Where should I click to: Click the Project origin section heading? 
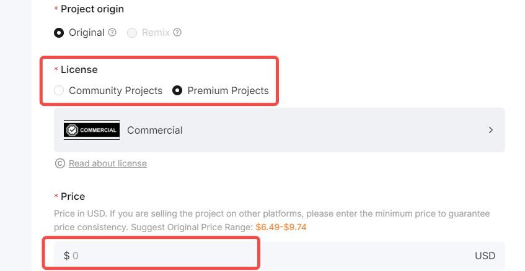[92, 9]
